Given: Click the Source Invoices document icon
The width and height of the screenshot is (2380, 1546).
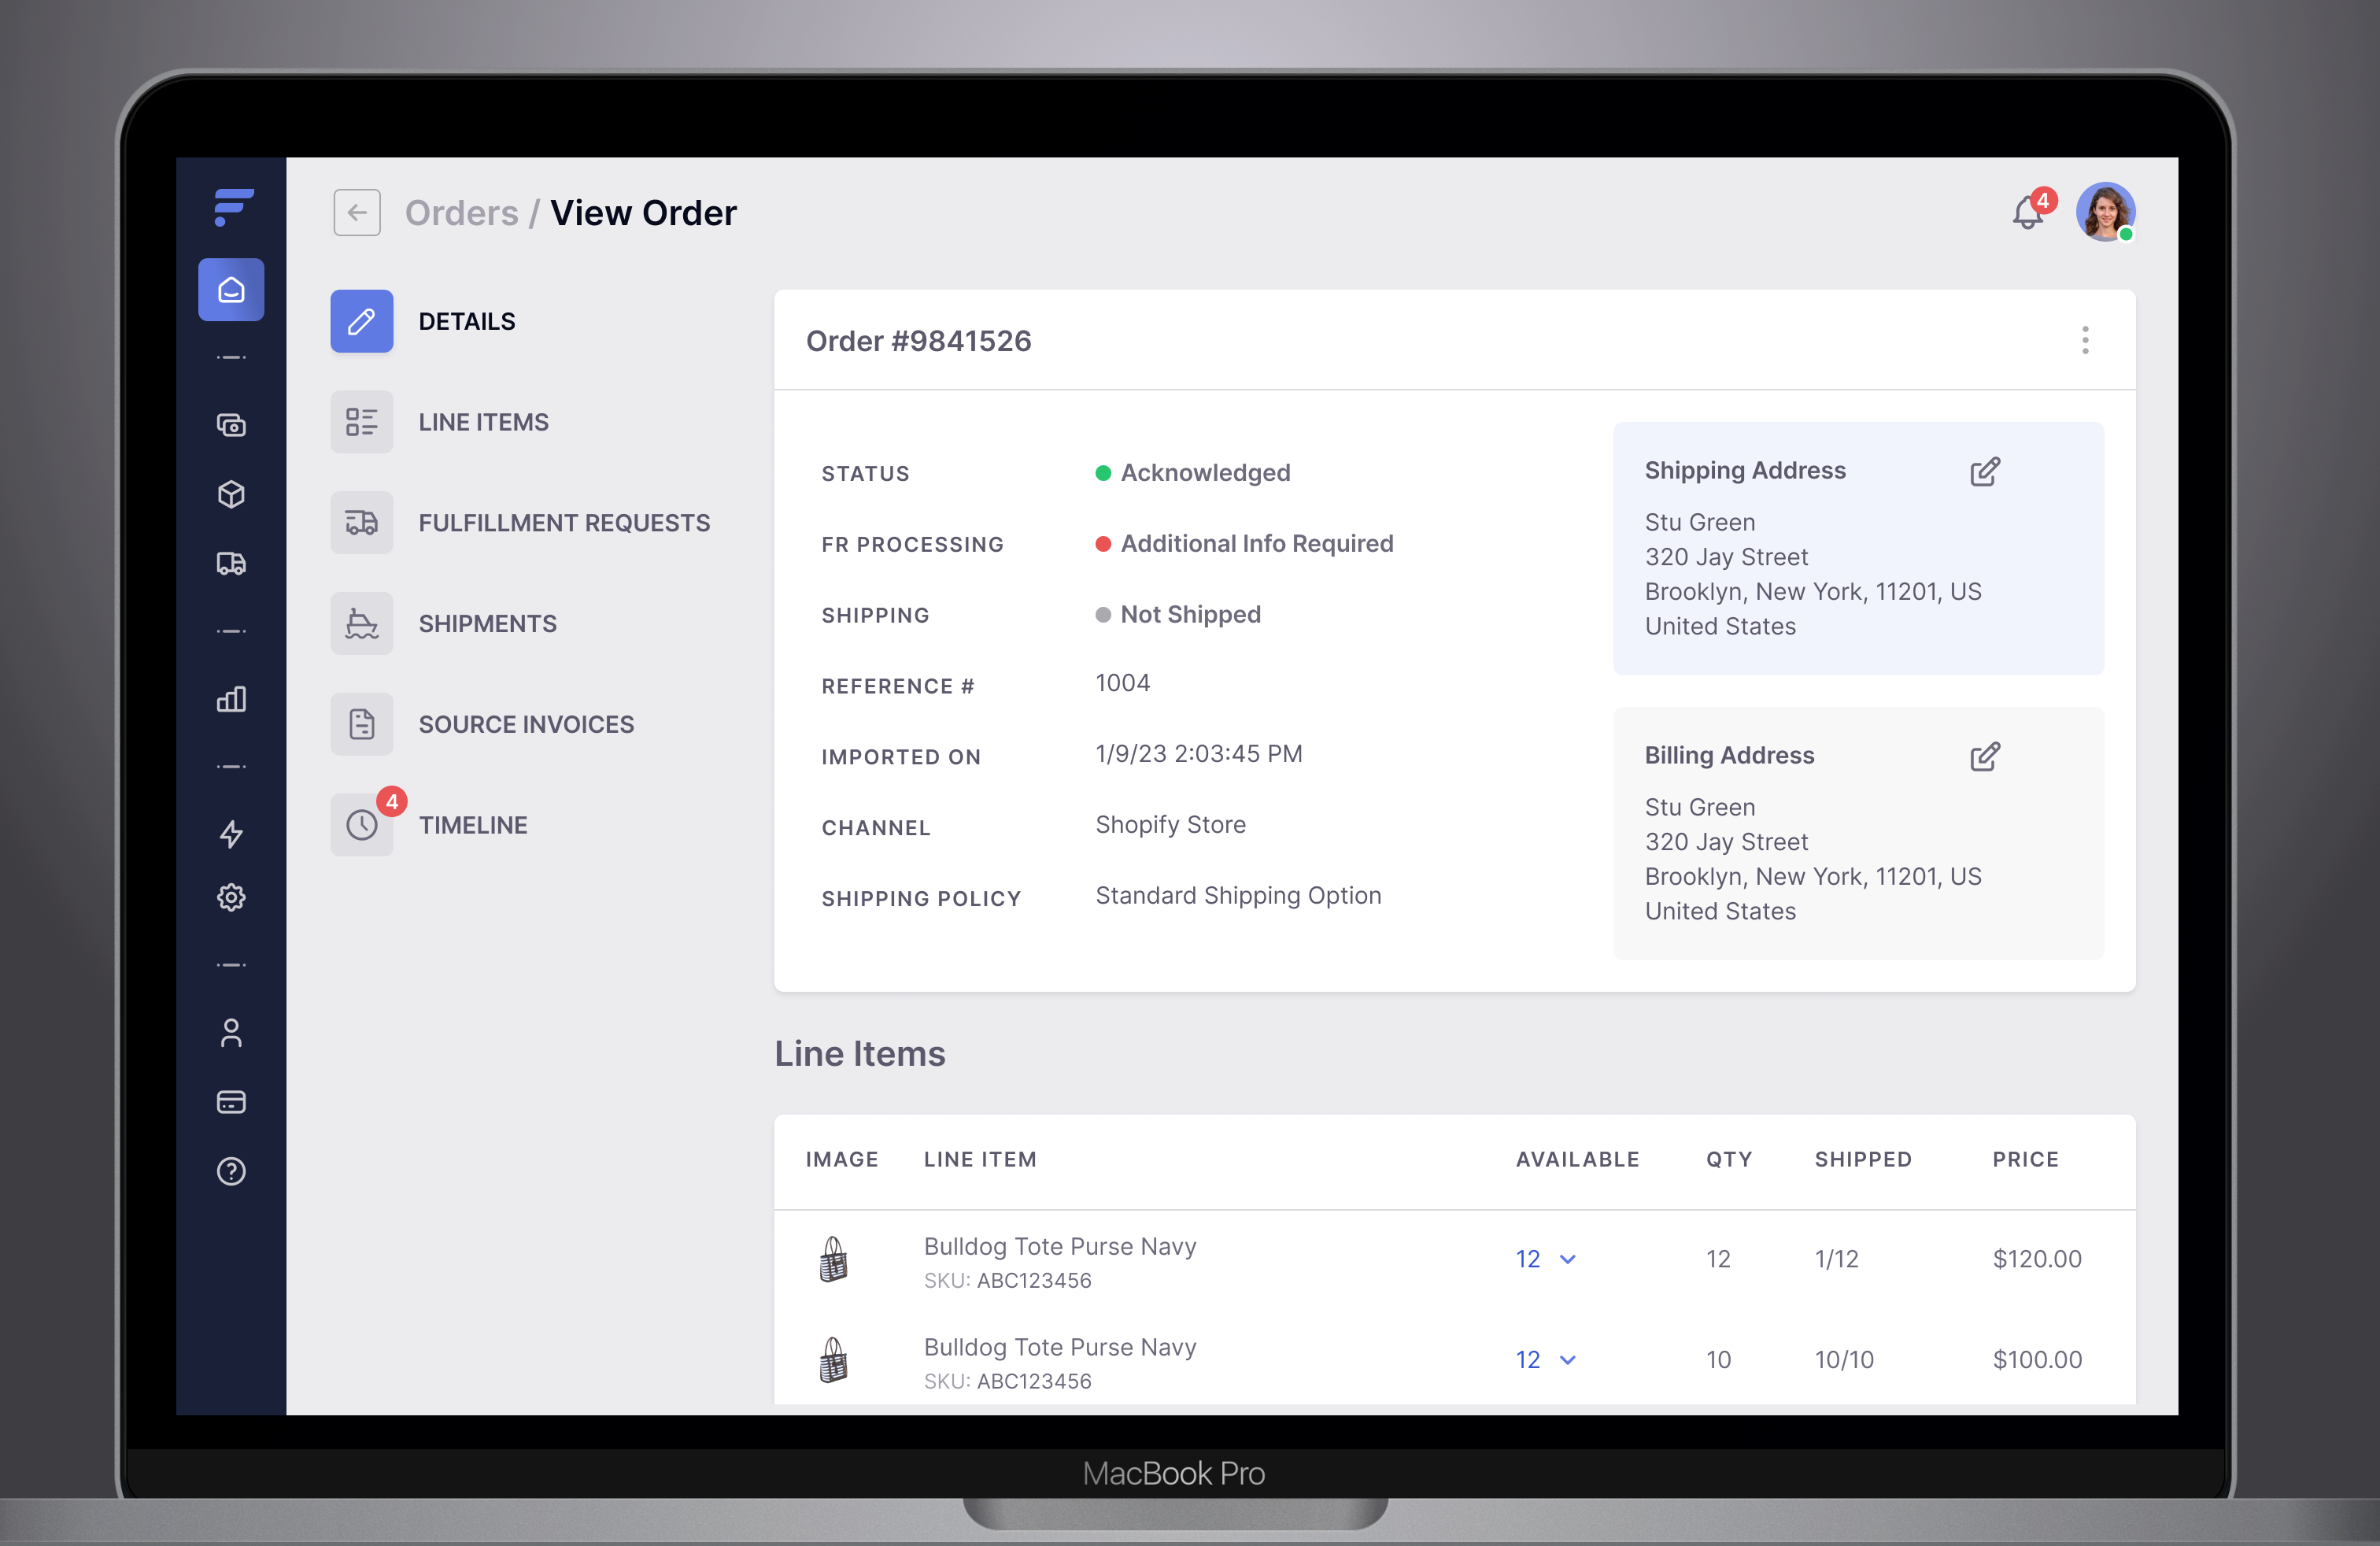Looking at the screenshot, I should click(362, 724).
